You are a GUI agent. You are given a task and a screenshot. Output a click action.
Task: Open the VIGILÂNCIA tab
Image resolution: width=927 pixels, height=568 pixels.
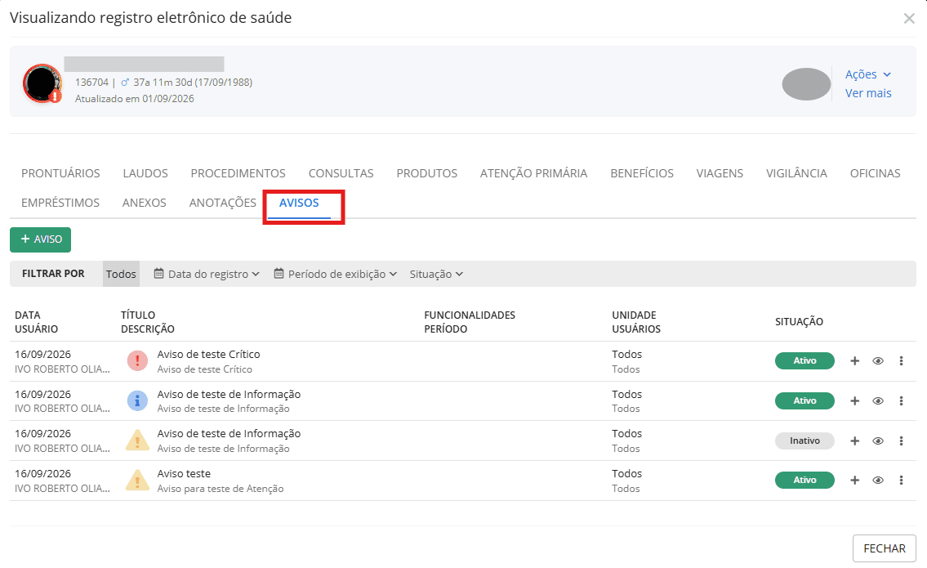pyautogui.click(x=796, y=173)
